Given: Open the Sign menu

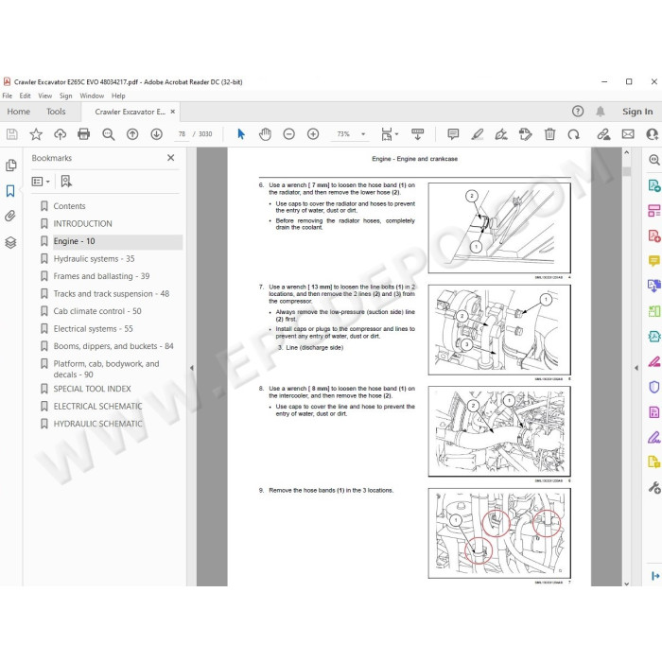Looking at the screenshot, I should 65,96.
